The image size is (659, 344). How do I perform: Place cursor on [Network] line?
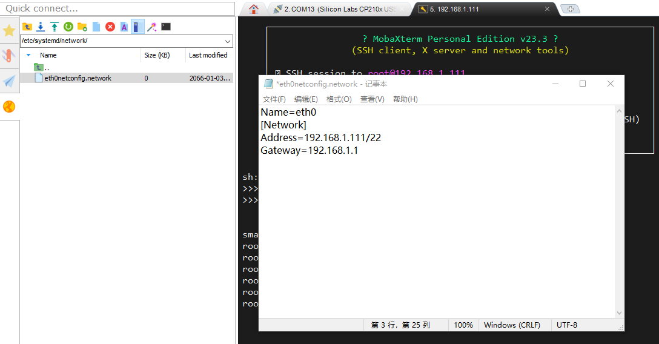tap(283, 125)
